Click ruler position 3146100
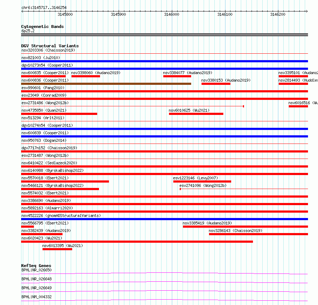The image size is (318, 305). (225, 14)
